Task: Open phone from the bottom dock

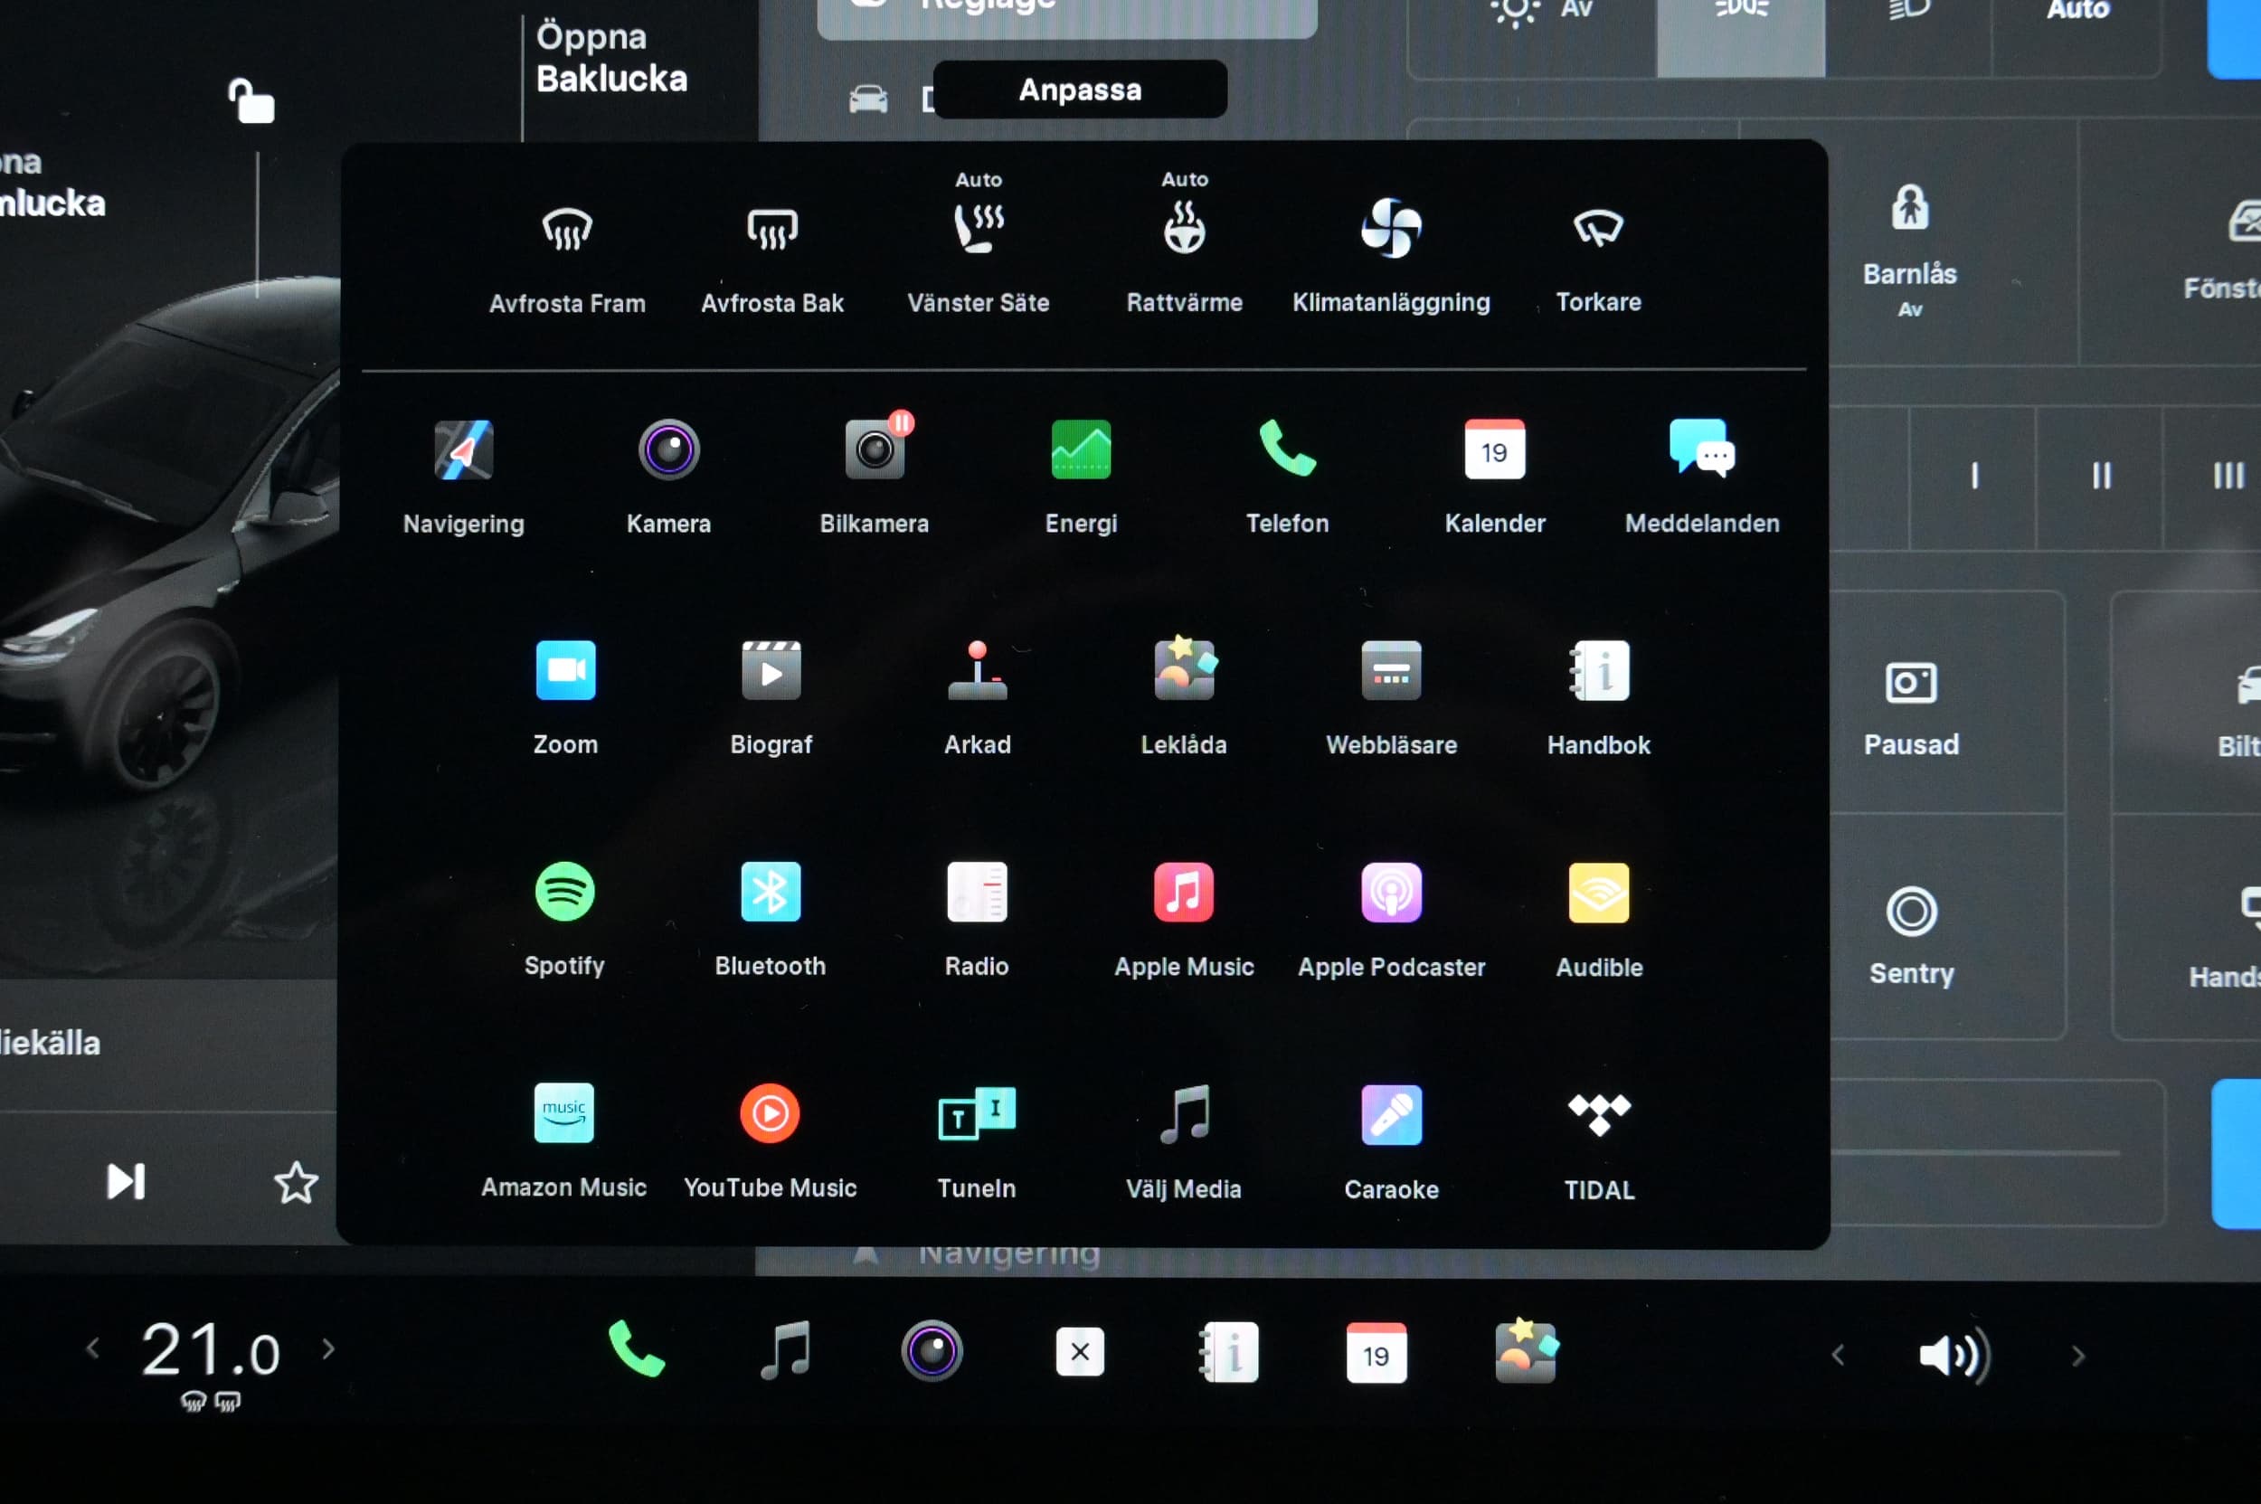Action: (636, 1349)
